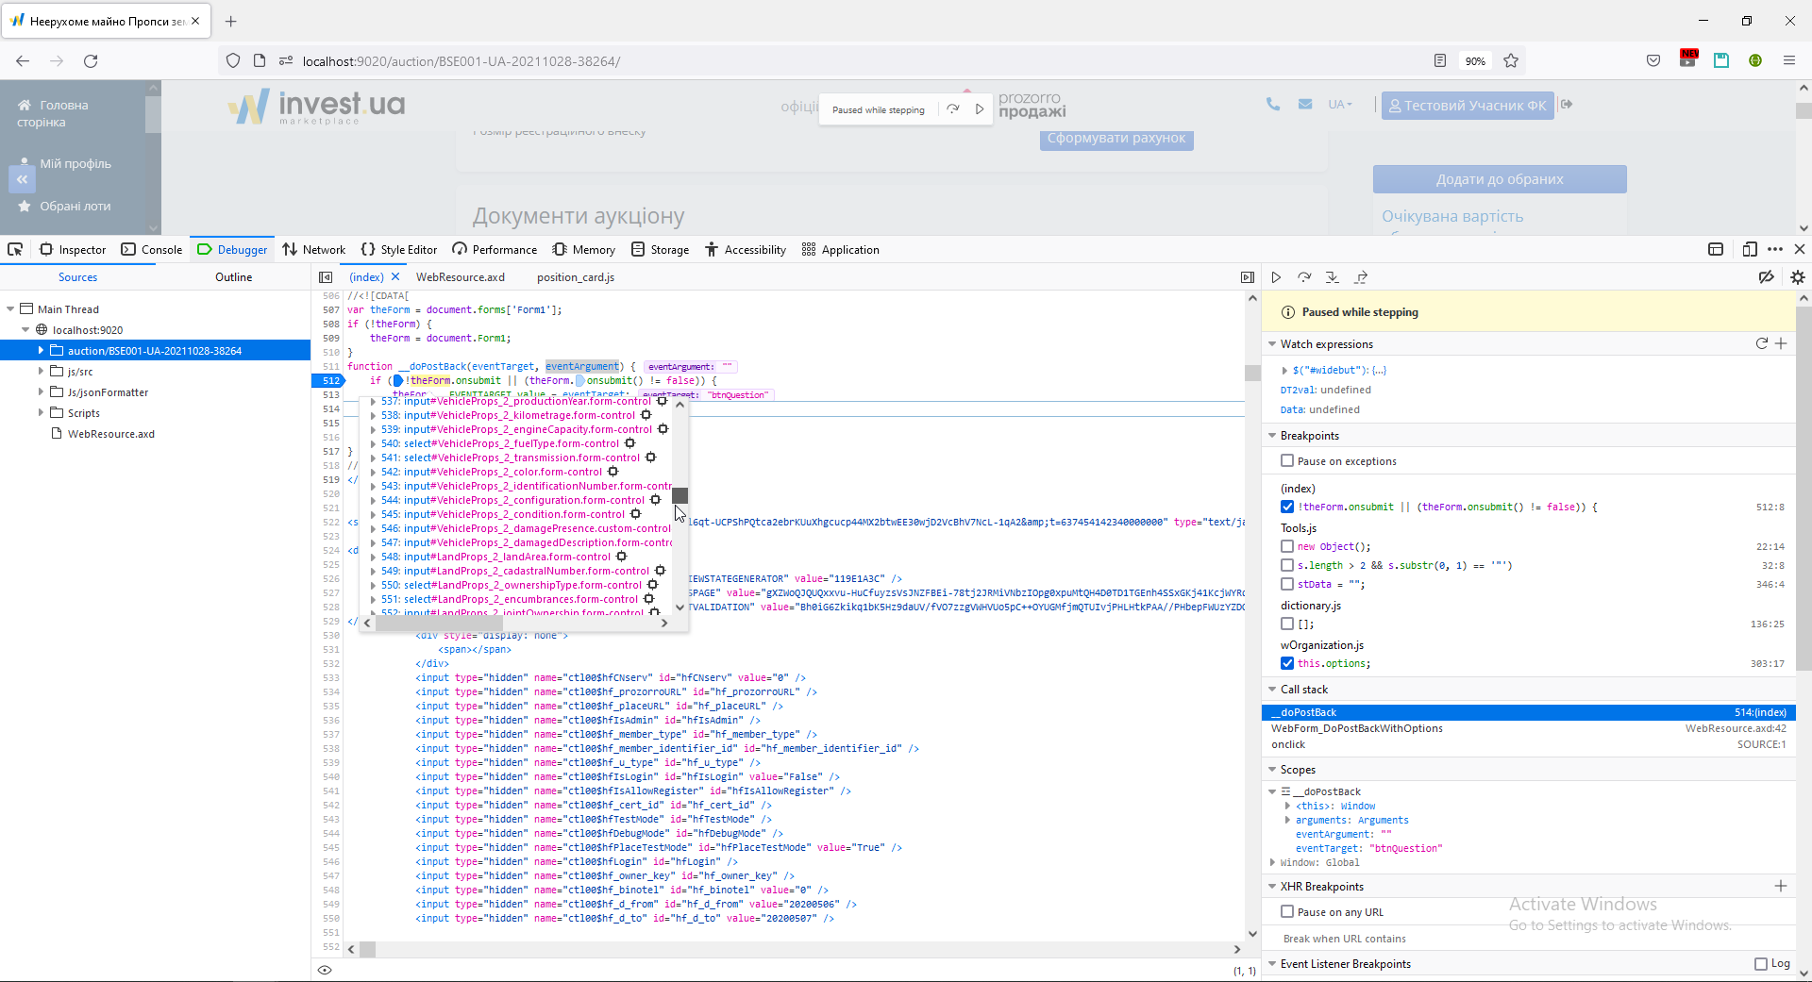The height and width of the screenshot is (982, 1812).
Task: Click the Мій профіль sidebar link
Action: [x=75, y=164]
